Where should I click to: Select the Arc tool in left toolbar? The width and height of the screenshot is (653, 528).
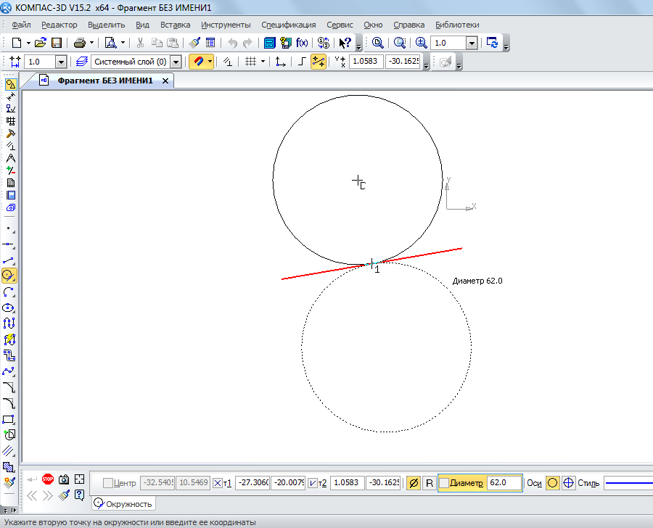click(x=9, y=292)
